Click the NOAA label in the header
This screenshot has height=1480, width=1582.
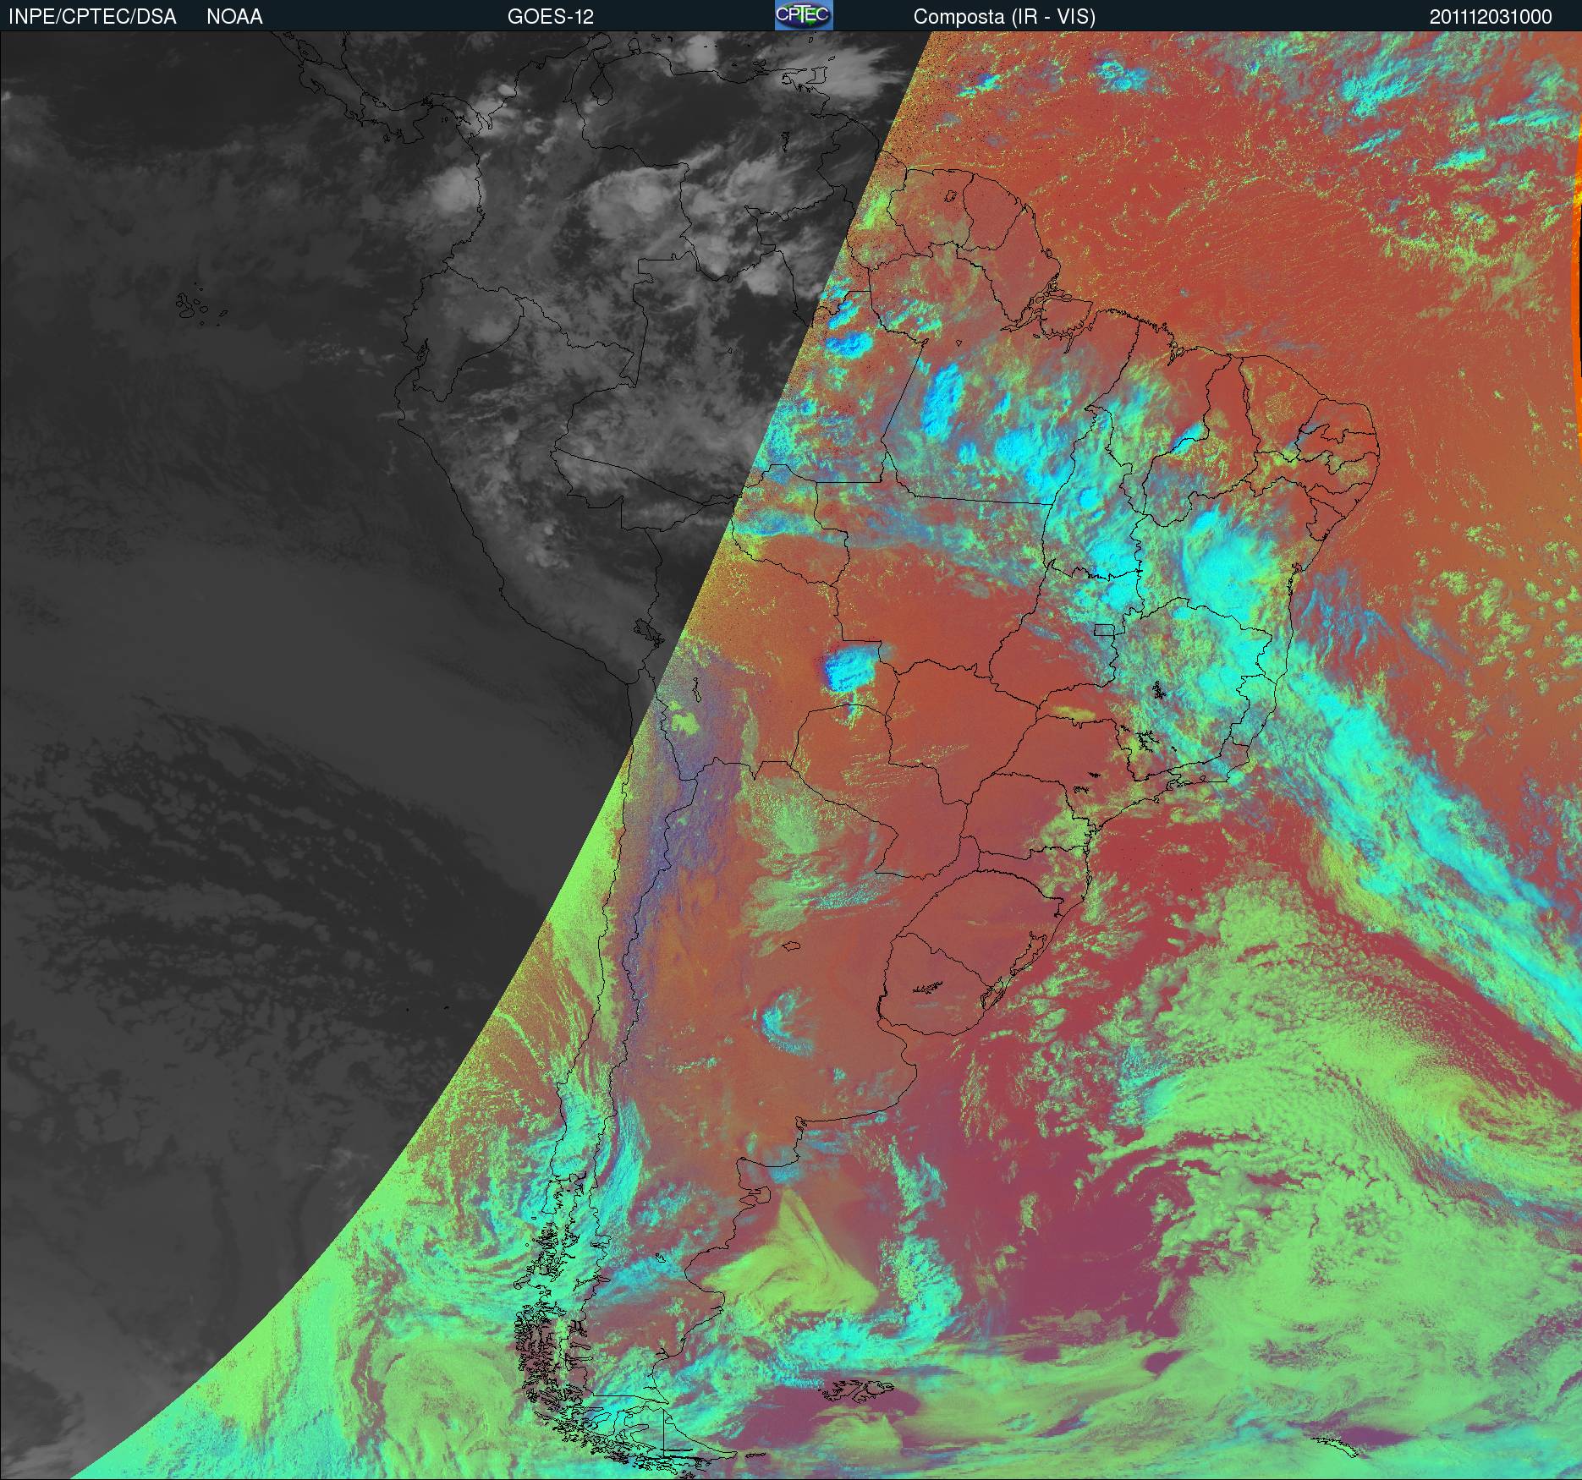point(234,17)
